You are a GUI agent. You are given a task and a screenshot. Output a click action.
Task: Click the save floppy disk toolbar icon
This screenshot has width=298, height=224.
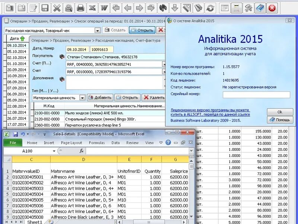click(45, 8)
